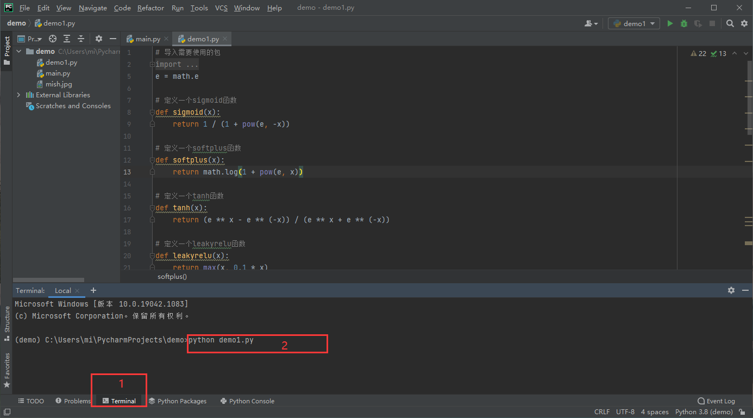Start debugging with the bug icon

click(684, 23)
